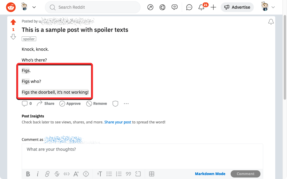Viewport: 287px width, 179px height.
Task: Open the Coins icon in header
Action: click(162, 7)
